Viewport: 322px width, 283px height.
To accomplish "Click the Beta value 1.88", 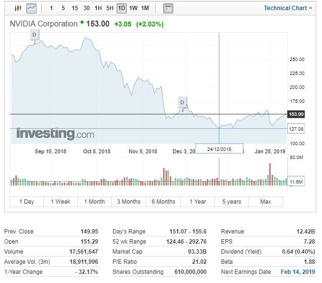I will [x=310, y=262].
